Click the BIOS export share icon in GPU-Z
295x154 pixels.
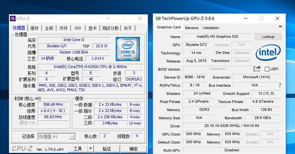coord(257,69)
